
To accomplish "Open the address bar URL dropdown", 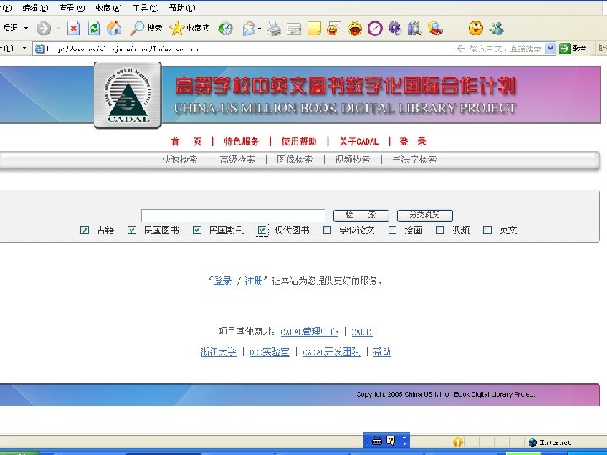I will [550, 48].
